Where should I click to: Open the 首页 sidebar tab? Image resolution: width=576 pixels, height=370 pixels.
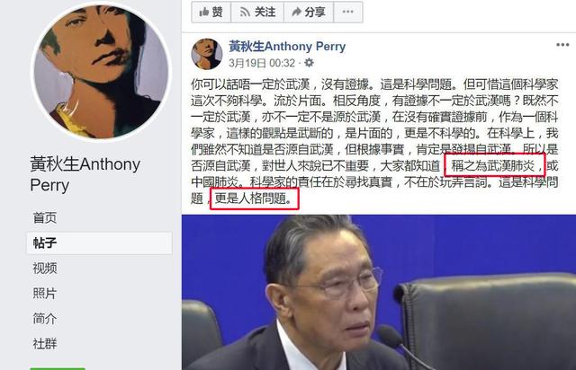coord(45,217)
